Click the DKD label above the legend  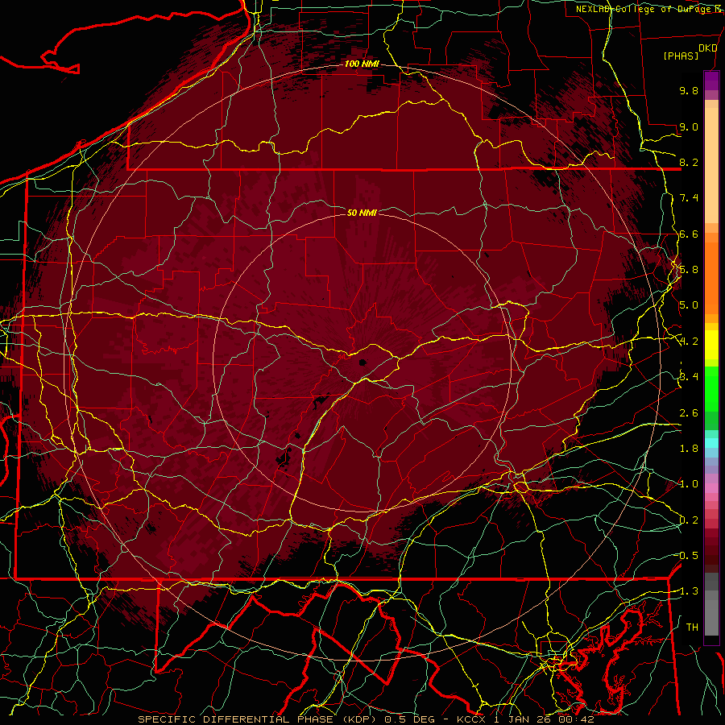[708, 48]
